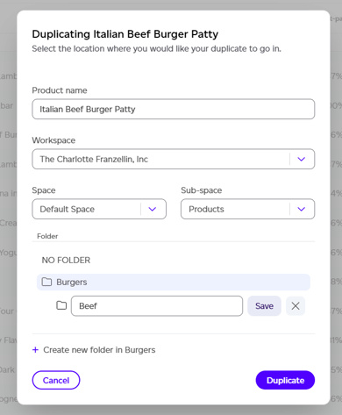342x415 pixels.
Task: Save the new Beef folder
Action: pos(264,306)
